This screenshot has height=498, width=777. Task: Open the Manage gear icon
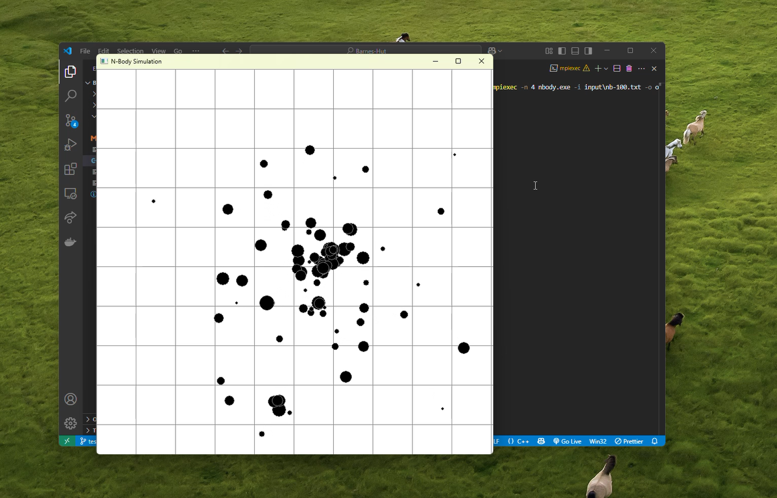(70, 423)
